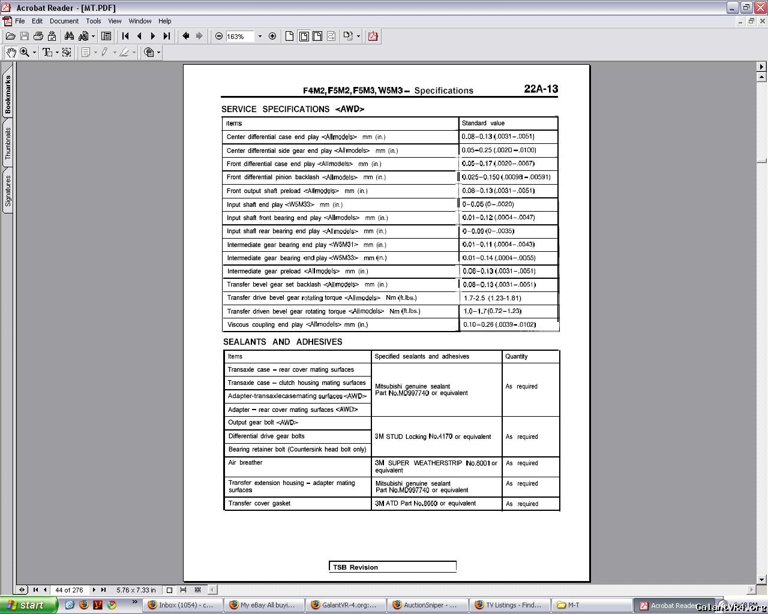Click the Windows Start button

pyautogui.click(x=28, y=605)
